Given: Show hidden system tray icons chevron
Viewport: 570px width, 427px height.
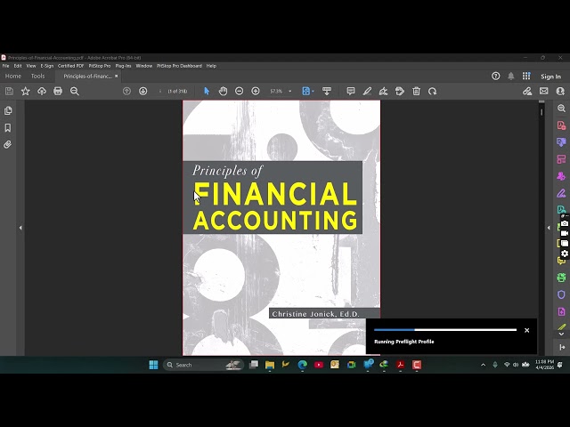Looking at the screenshot, I should coord(483,365).
